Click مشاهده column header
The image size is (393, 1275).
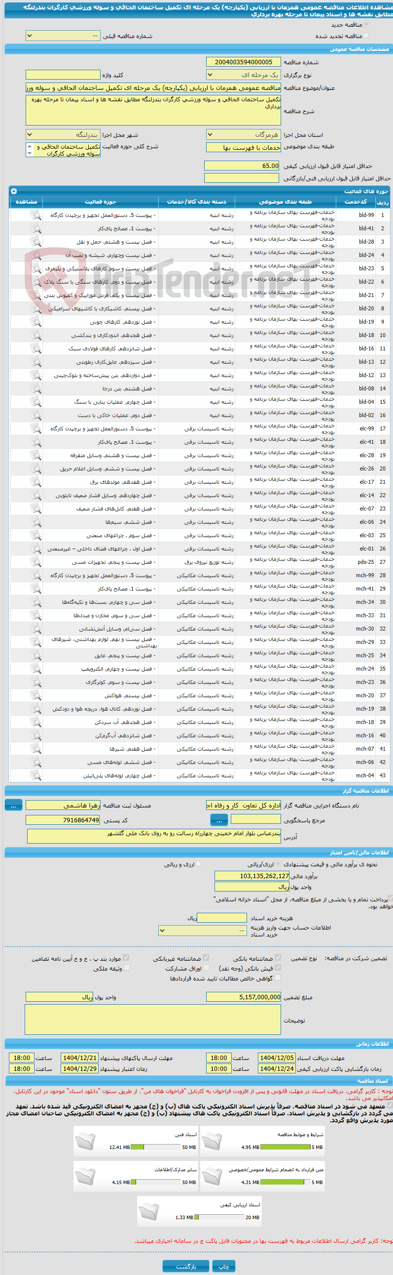tap(26, 202)
